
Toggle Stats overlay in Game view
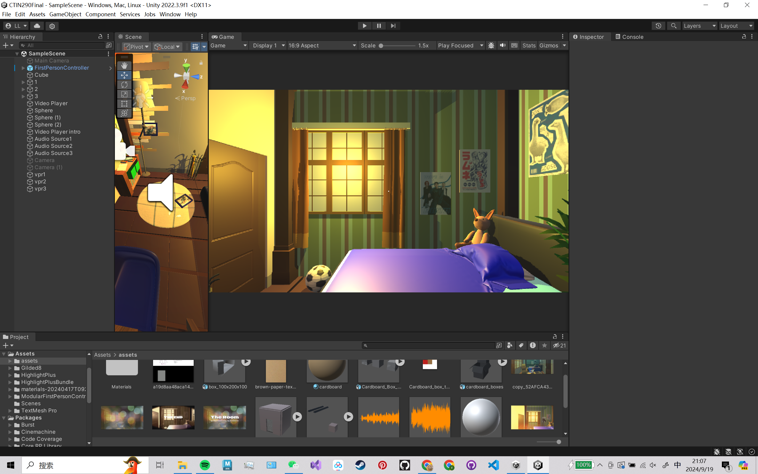(529, 45)
